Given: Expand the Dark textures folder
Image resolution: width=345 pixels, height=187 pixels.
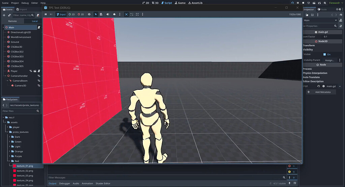Looking at the screenshot, I should (x=9, y=137).
